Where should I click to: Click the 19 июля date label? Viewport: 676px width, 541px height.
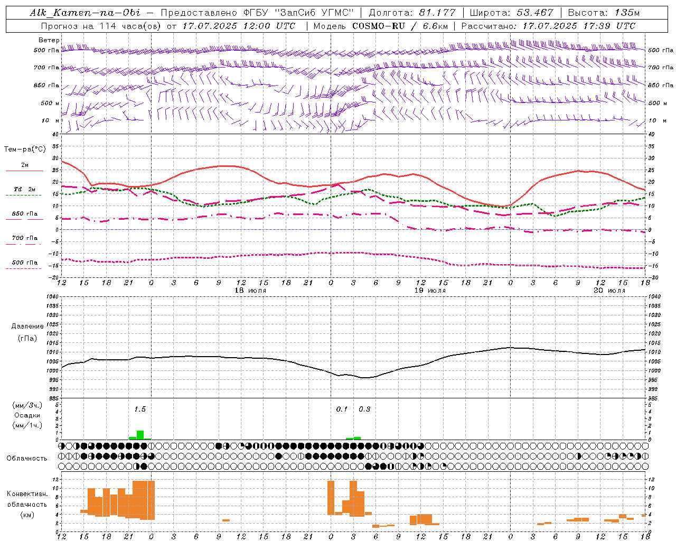(430, 291)
